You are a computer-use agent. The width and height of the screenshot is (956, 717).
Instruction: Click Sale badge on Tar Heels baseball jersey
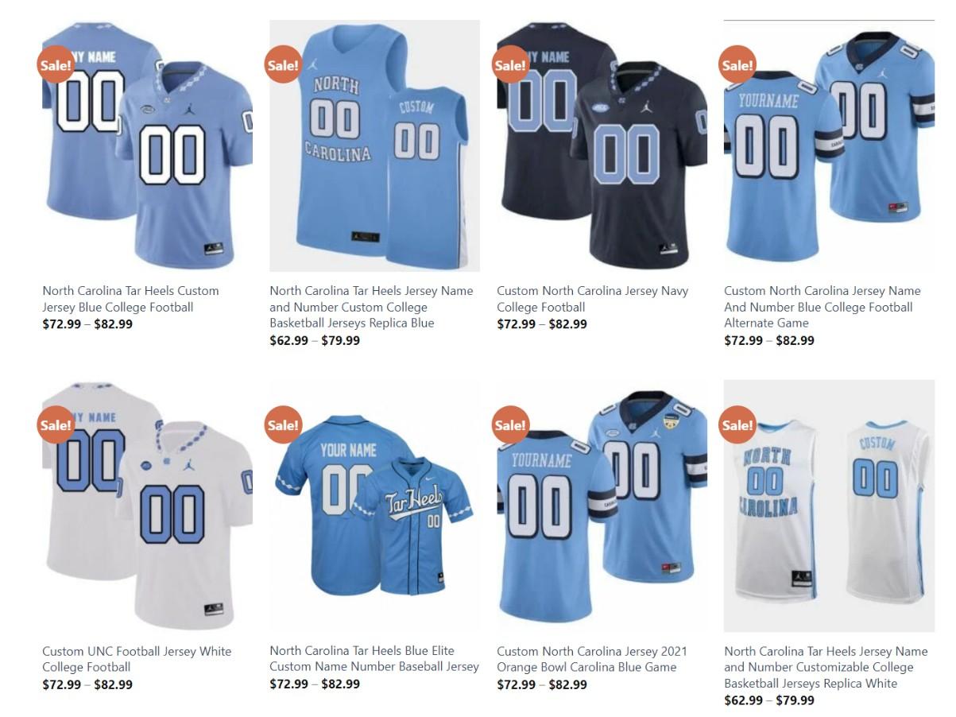pyautogui.click(x=283, y=425)
